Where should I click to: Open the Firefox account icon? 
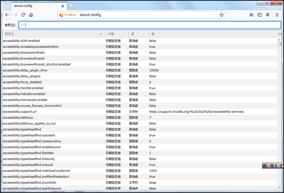[267, 15]
